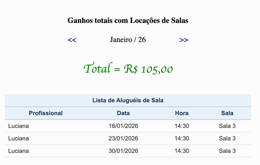The image size is (260, 165).
Task: Click the date 16/01/2026 cell
Action: [123, 126]
